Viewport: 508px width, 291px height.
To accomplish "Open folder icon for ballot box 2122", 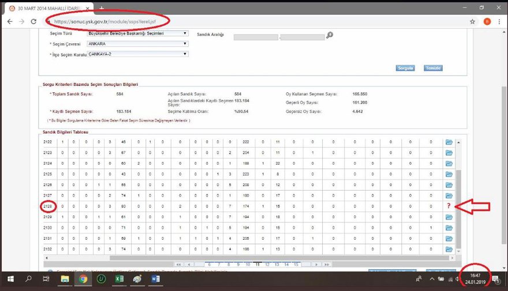I will tap(450, 142).
